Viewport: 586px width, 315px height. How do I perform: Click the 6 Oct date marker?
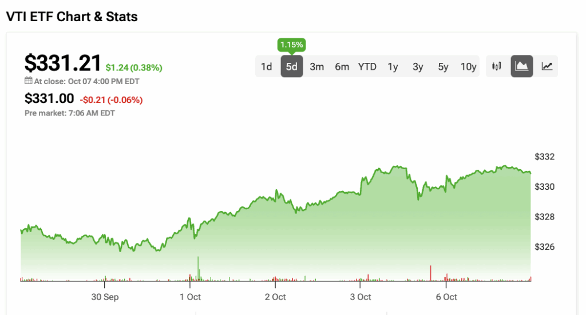click(x=446, y=297)
